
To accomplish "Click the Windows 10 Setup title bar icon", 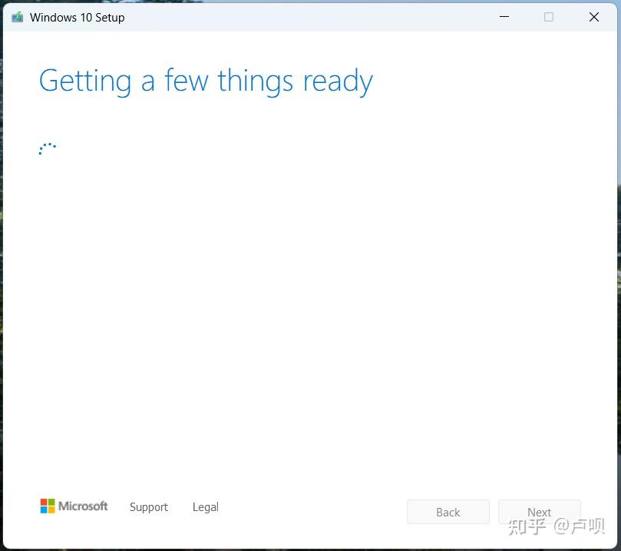I will point(17,17).
